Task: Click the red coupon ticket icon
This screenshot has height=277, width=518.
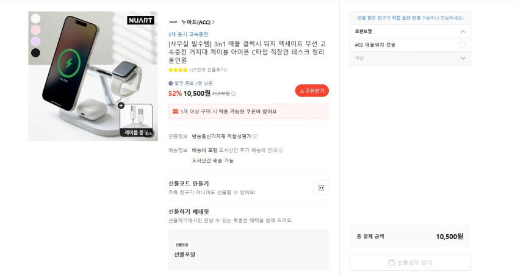Action: click(176, 111)
